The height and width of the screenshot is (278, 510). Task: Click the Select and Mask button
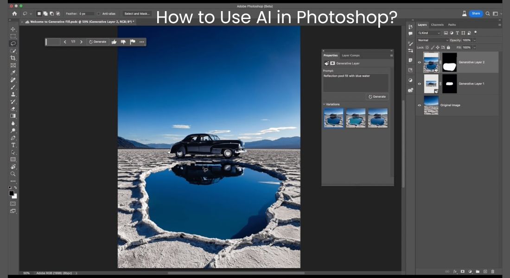click(136, 13)
